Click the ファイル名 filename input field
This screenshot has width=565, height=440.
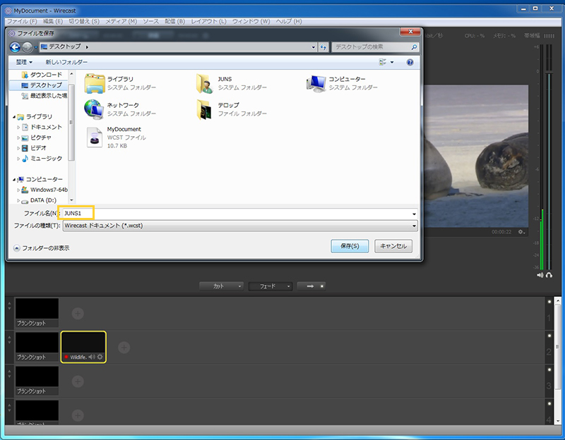click(240, 214)
